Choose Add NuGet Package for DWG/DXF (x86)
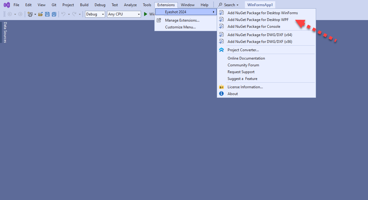This screenshot has width=368, height=200. click(x=266, y=41)
